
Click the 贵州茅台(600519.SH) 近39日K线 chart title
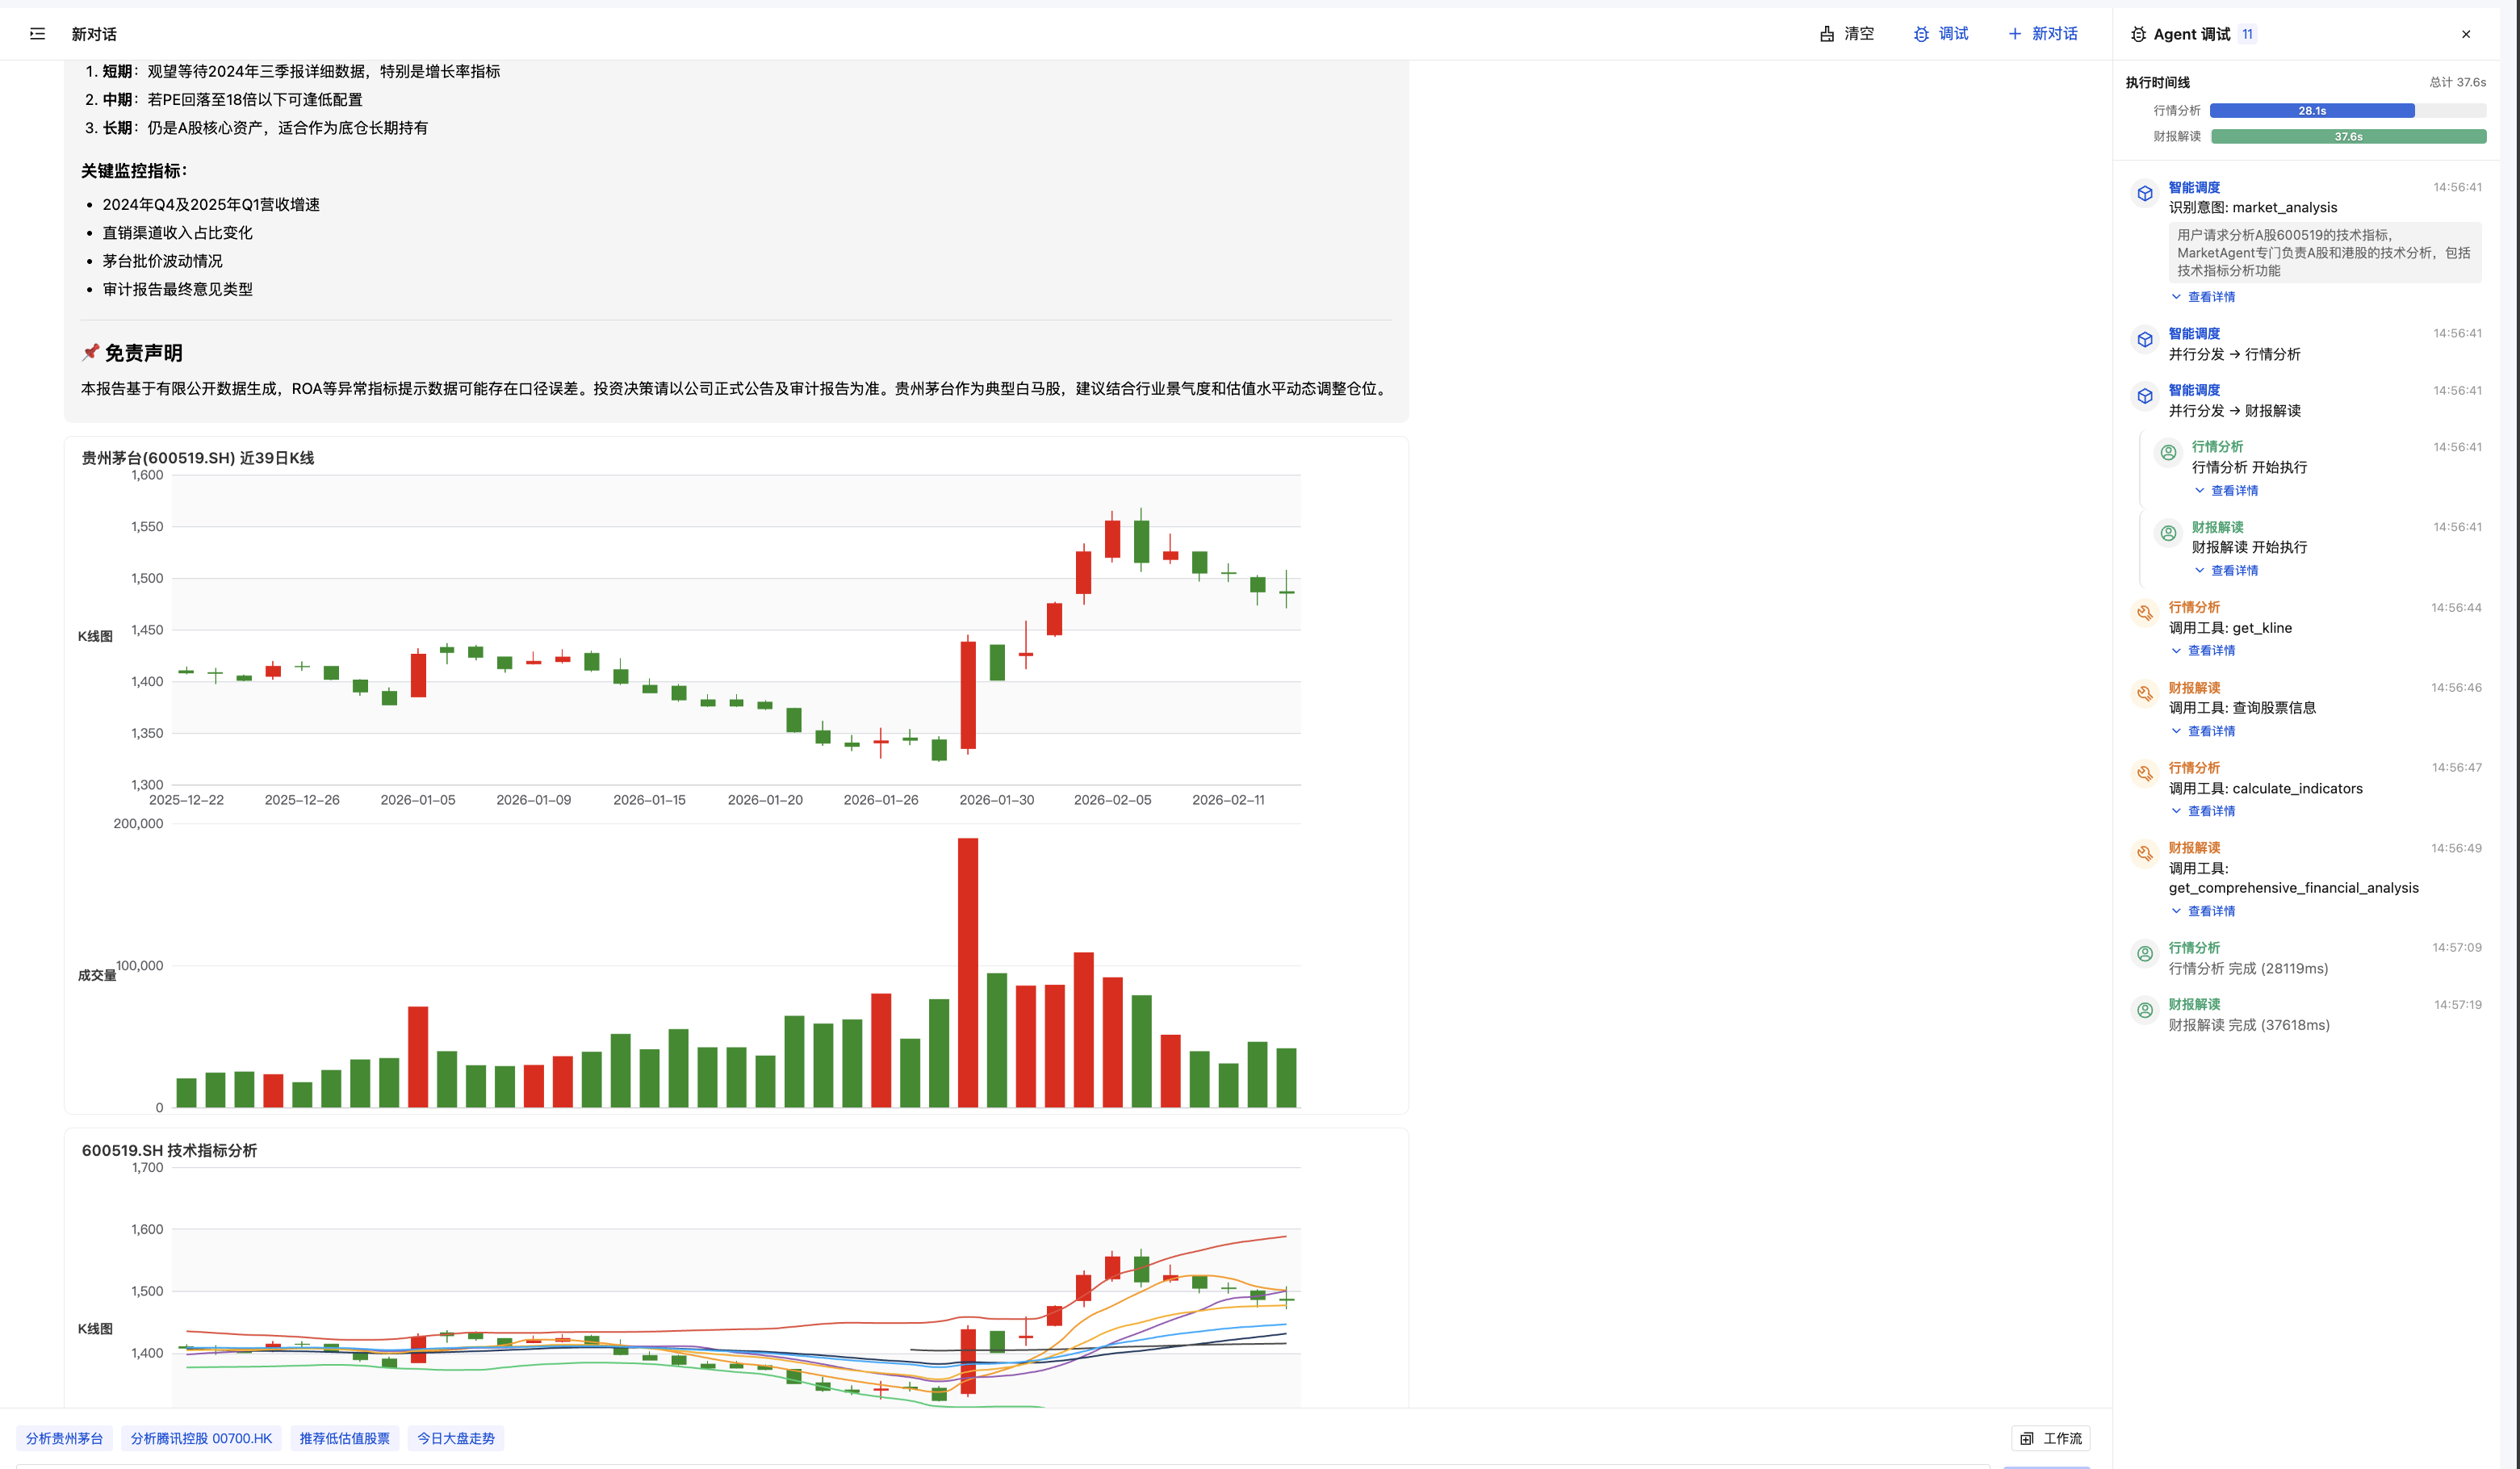[x=198, y=458]
